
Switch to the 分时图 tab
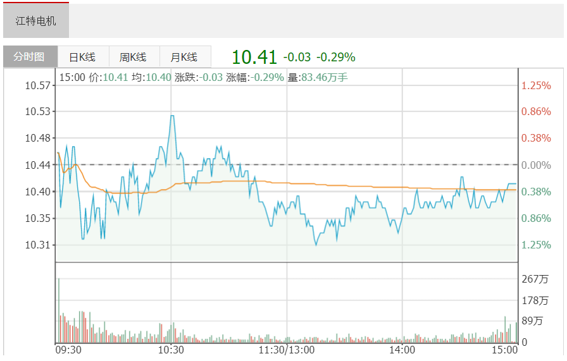pyautogui.click(x=30, y=56)
